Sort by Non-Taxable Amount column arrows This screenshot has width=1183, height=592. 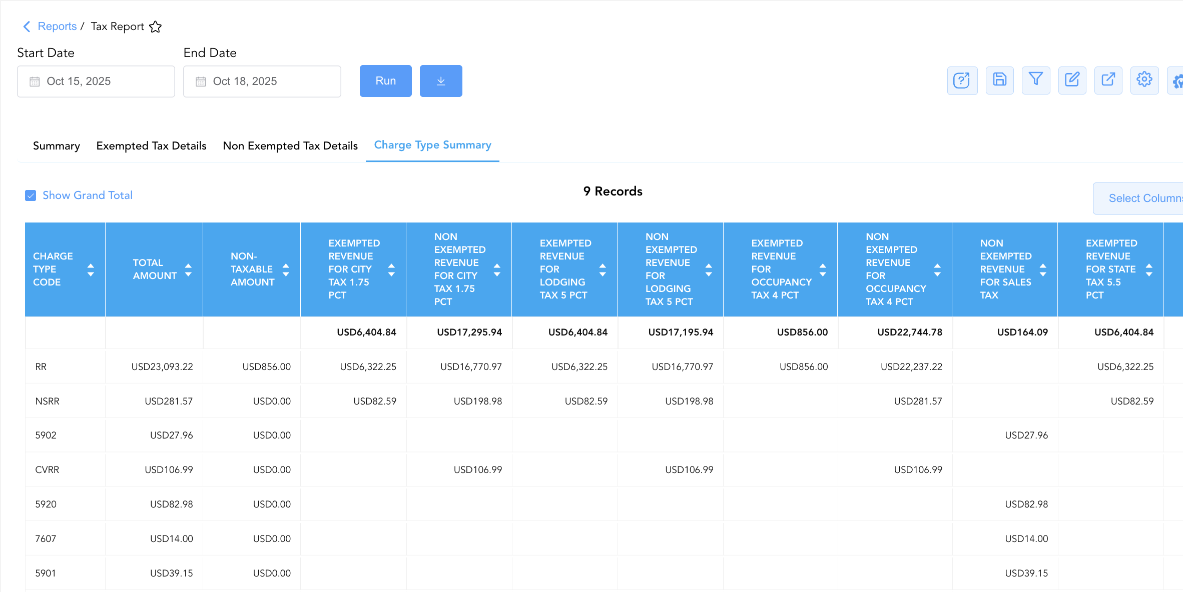click(286, 270)
